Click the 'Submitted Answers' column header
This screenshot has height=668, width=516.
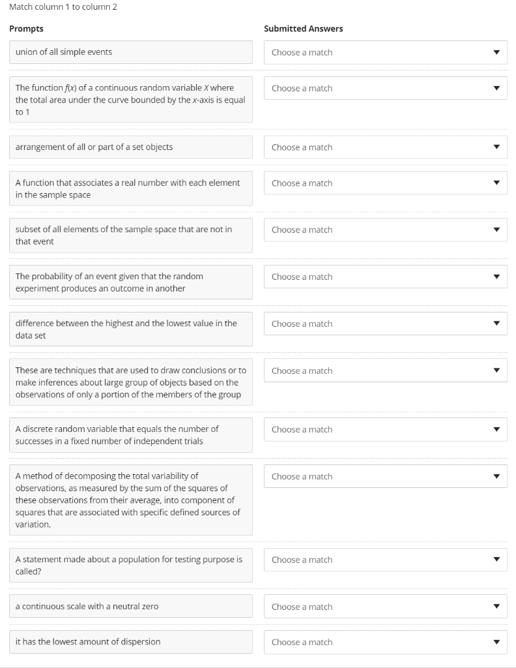click(304, 29)
